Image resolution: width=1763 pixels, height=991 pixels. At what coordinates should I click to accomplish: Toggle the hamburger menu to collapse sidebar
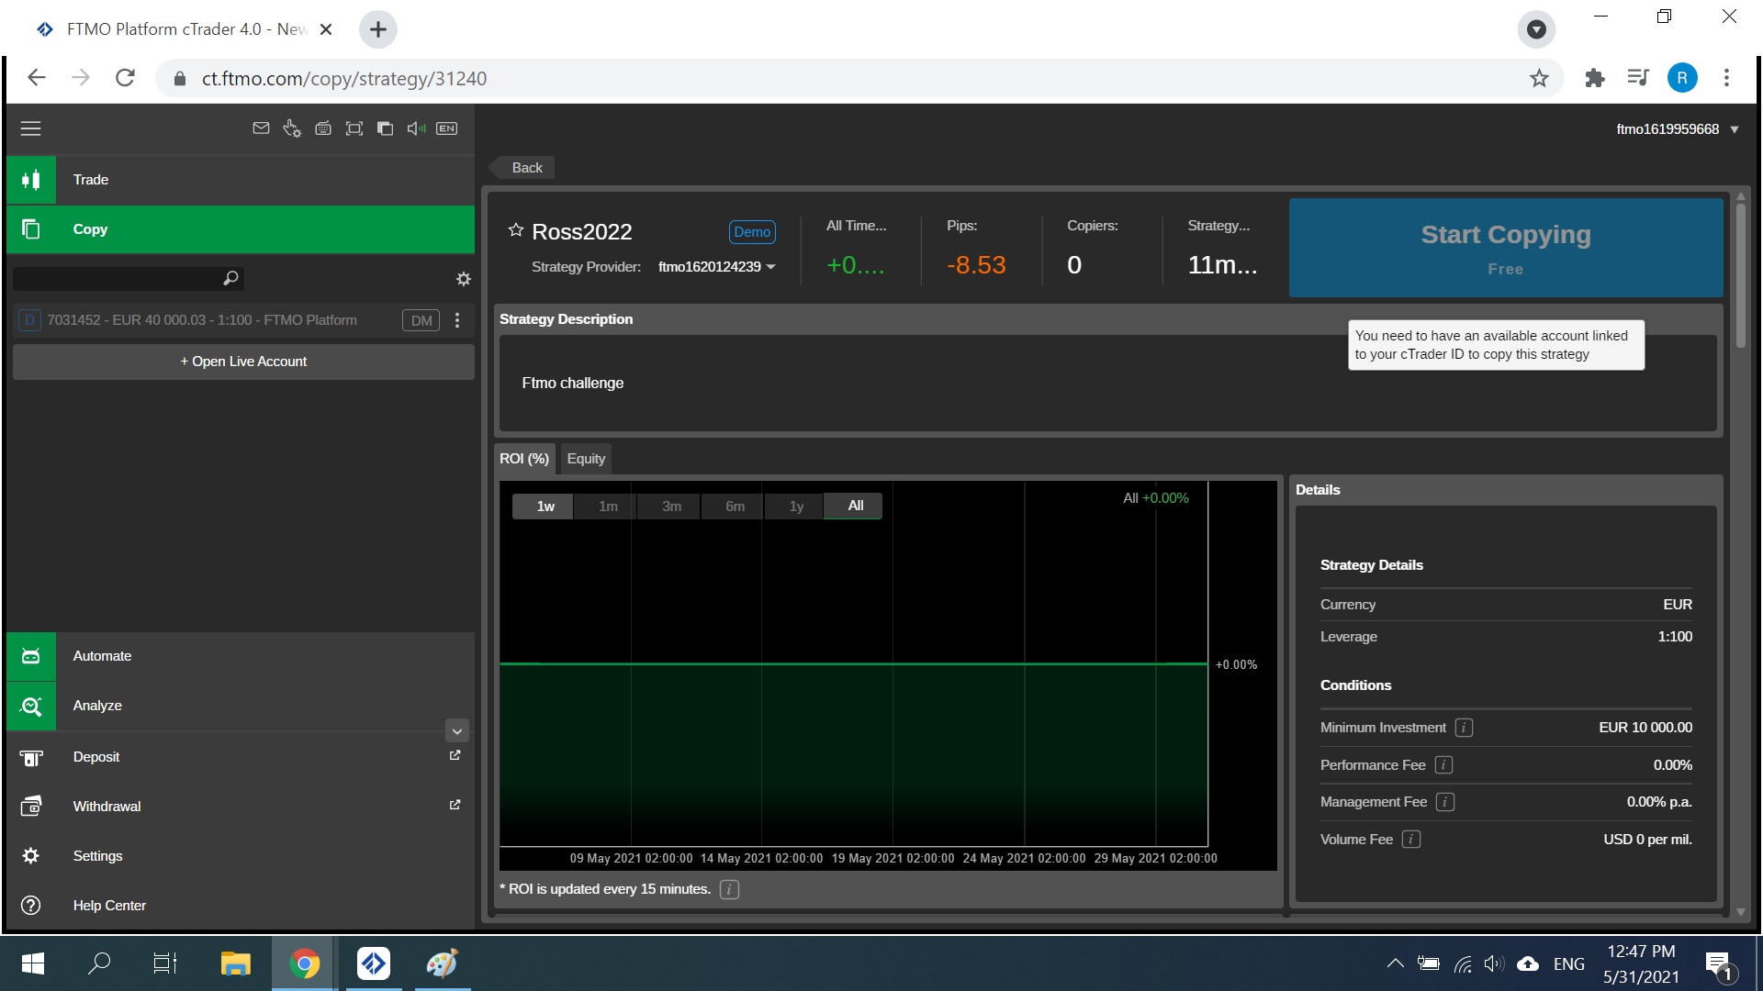(x=30, y=128)
